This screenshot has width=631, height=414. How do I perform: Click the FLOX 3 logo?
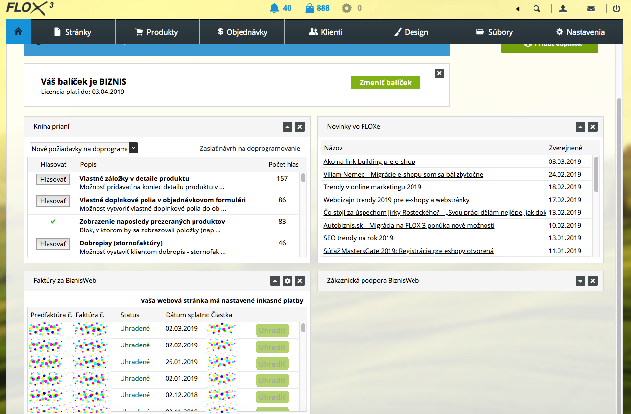click(30, 8)
